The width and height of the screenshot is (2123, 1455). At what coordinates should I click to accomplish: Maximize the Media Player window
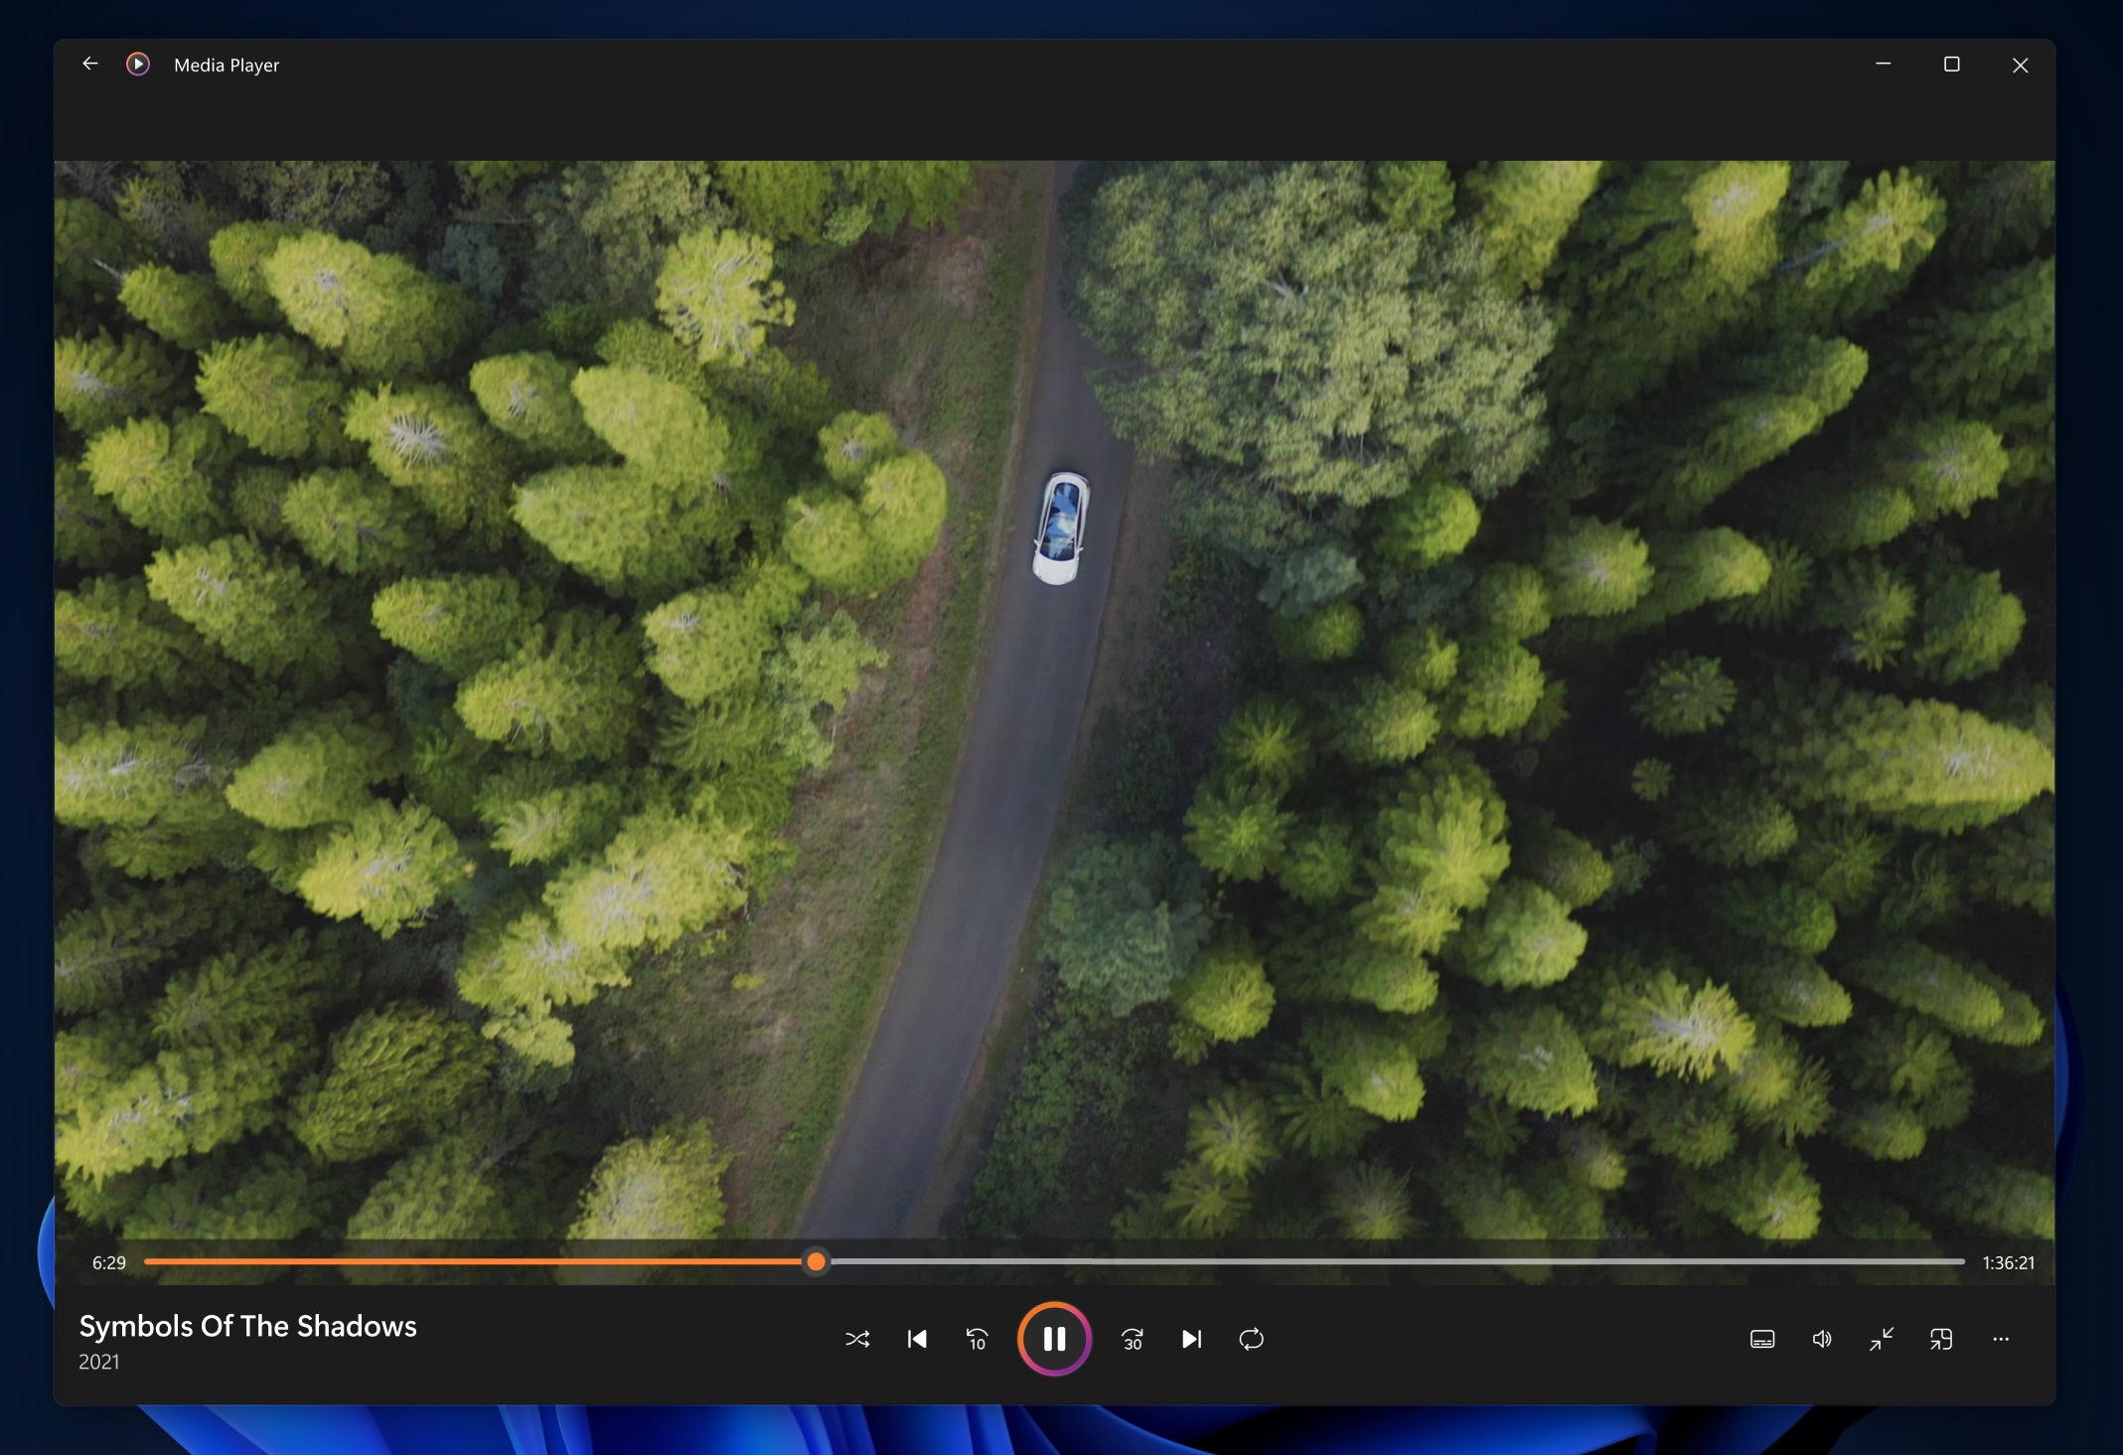(x=1951, y=64)
